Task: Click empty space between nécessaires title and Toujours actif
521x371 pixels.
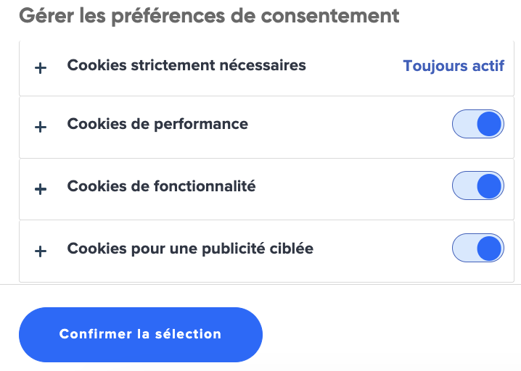Action: [x=354, y=66]
